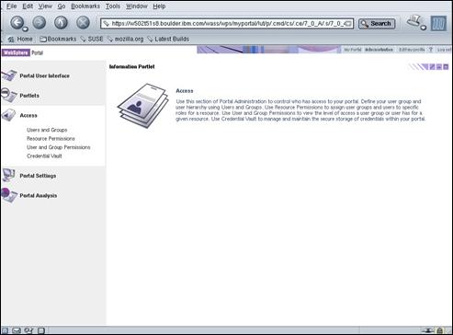Stop page loading with the X button
This screenshot has width=453, height=335.
[x=83, y=22]
